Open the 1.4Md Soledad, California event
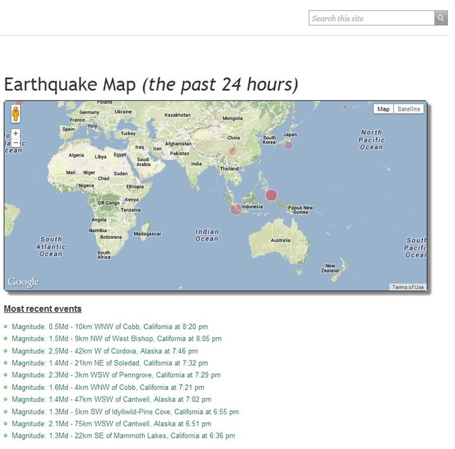455x449 pixels. pyautogui.click(x=109, y=364)
